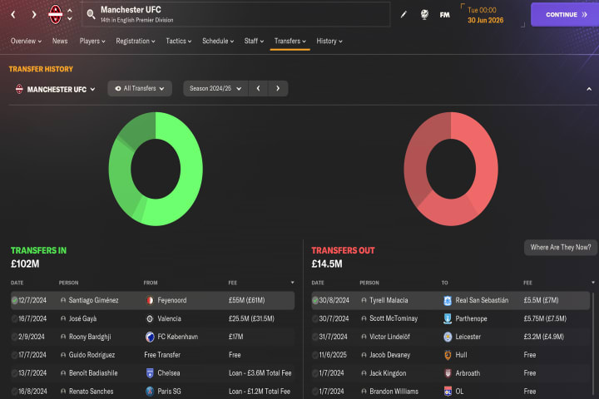Click person icon beside Scott McTominay

tap(364, 318)
